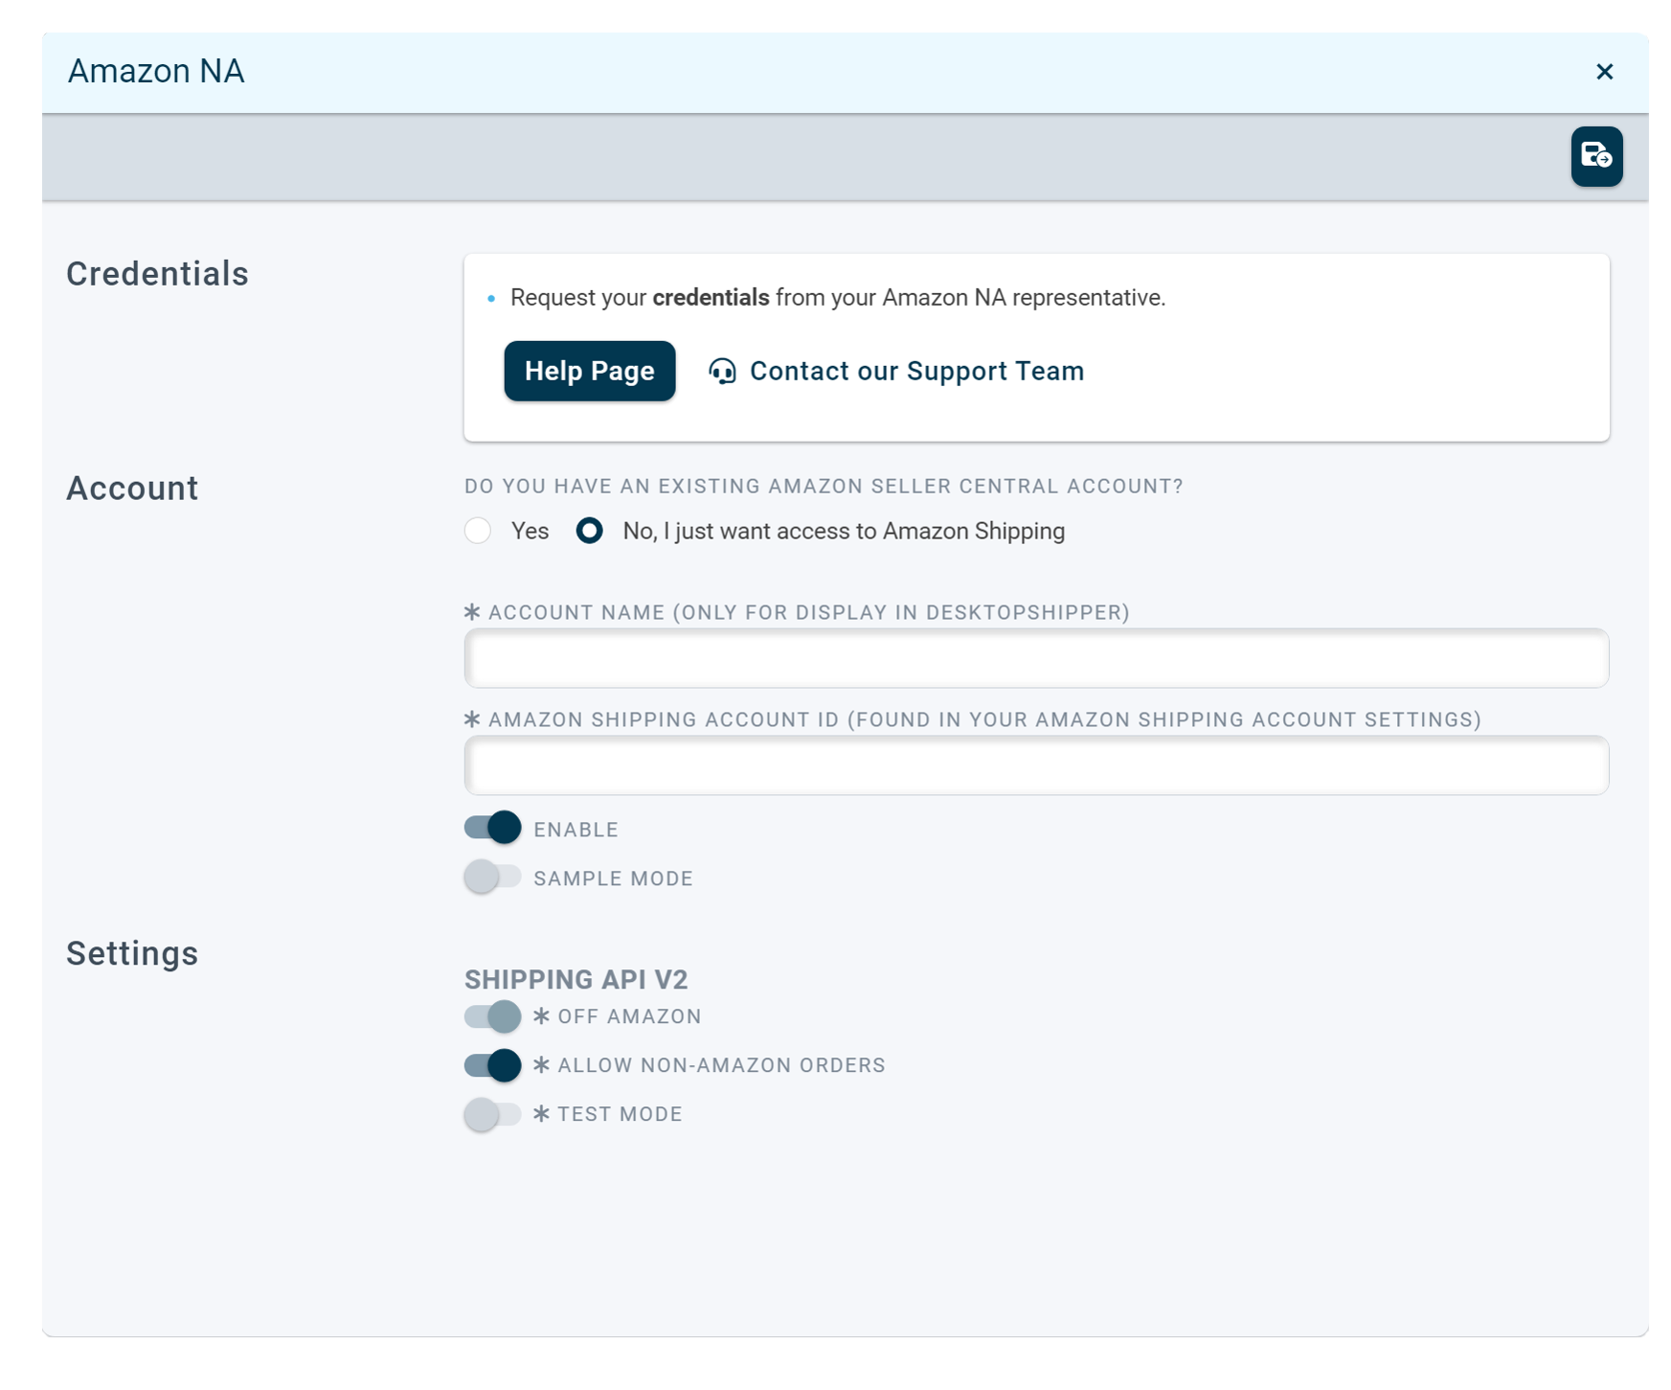Click the Amazon NA dialog title
This screenshot has width=1671, height=1390.
(x=156, y=72)
